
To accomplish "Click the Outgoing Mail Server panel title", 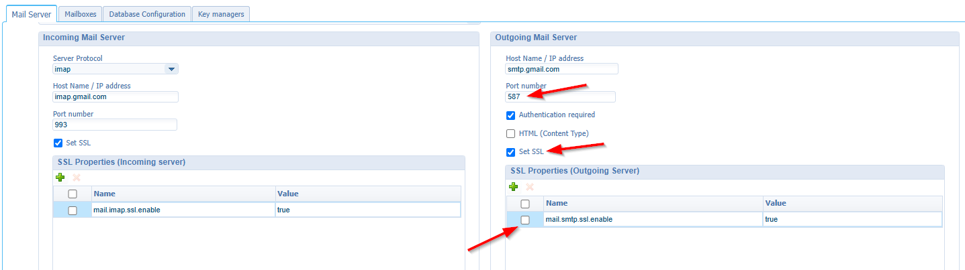I will [536, 38].
